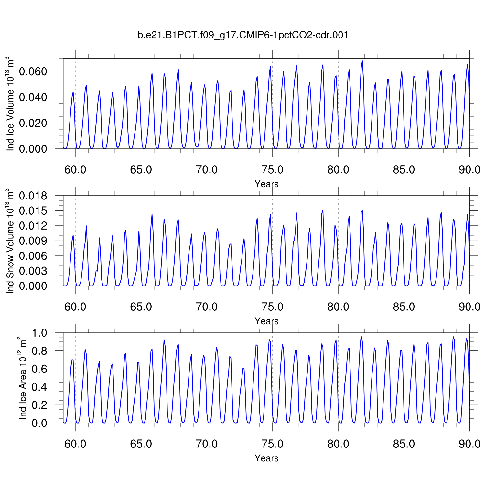This screenshot has width=485, height=485.
Task: Click the 0.4 tick on the ice area axis
Action: [39, 387]
